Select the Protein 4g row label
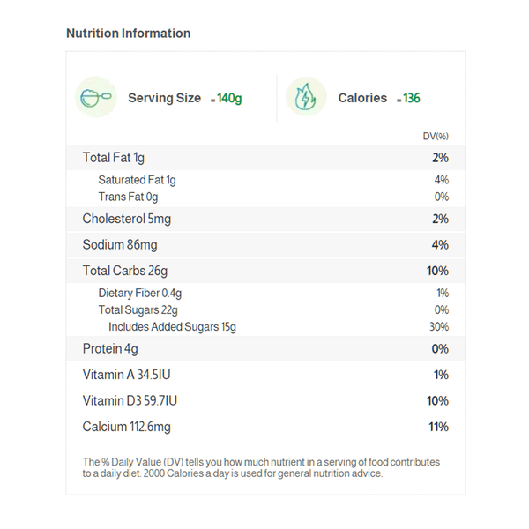This screenshot has width=529, height=529. coord(110,349)
